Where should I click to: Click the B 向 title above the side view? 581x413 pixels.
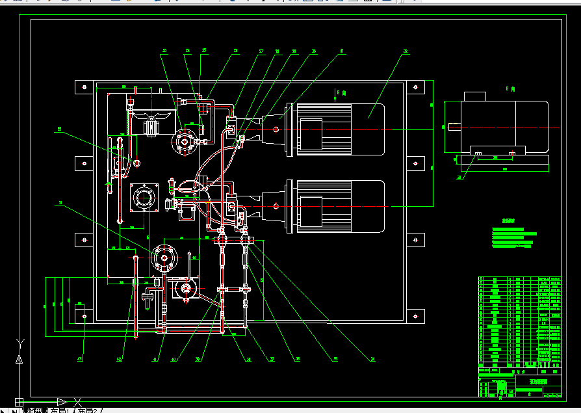click(x=510, y=89)
